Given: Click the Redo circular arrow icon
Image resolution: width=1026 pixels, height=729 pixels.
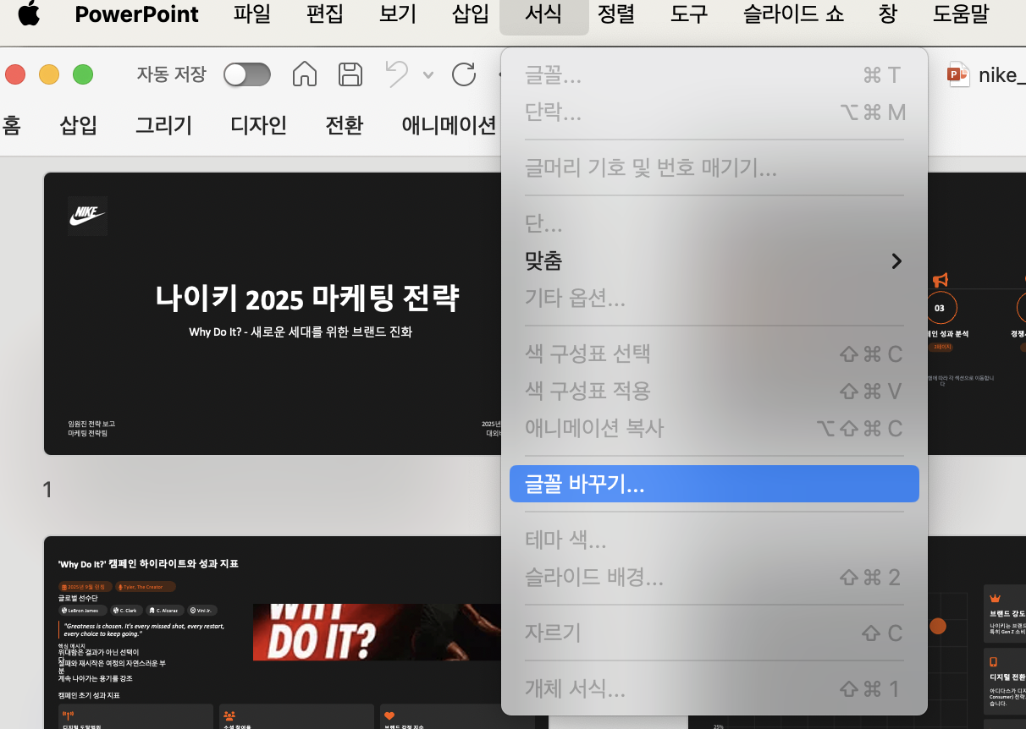Looking at the screenshot, I should coord(464,74).
